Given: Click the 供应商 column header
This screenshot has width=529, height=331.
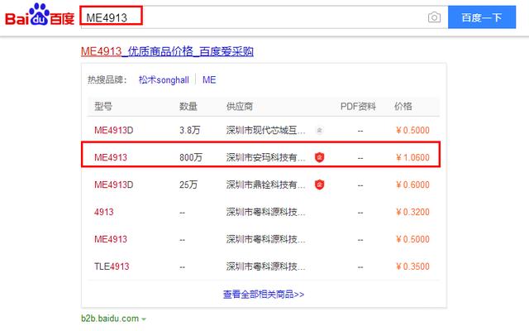Looking at the screenshot, I should point(240,107).
